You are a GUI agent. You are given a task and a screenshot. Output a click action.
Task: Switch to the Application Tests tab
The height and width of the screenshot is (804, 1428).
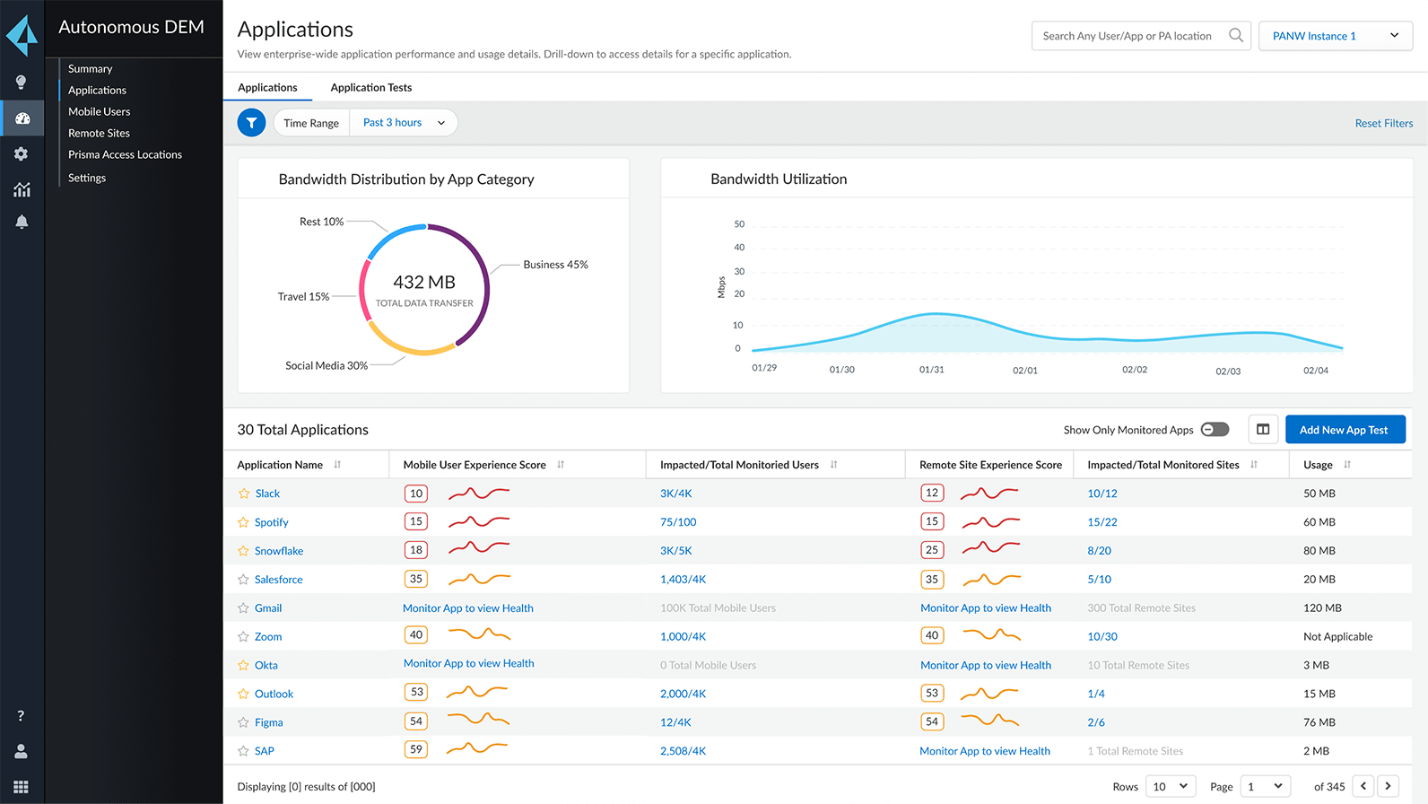click(x=371, y=88)
